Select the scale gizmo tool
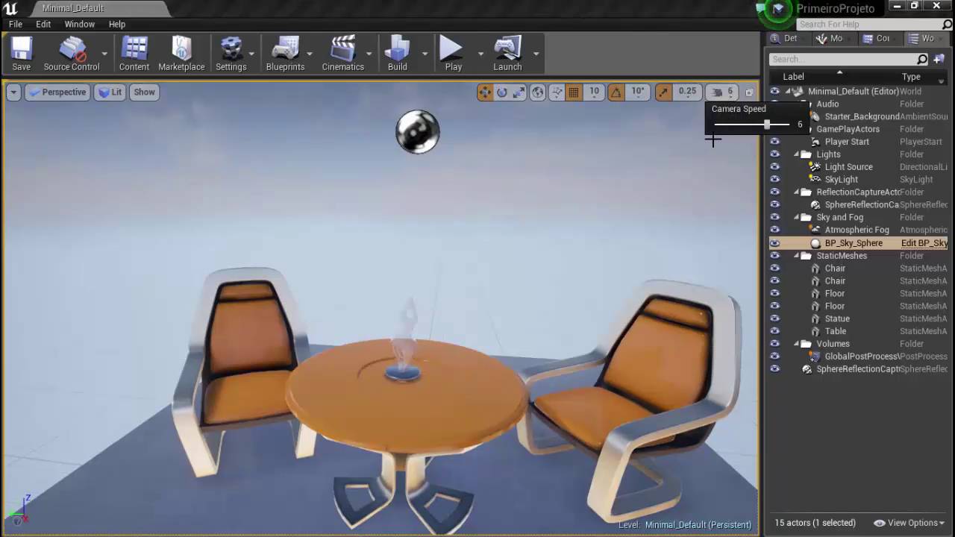Screen dimensions: 955x537 click(x=519, y=92)
